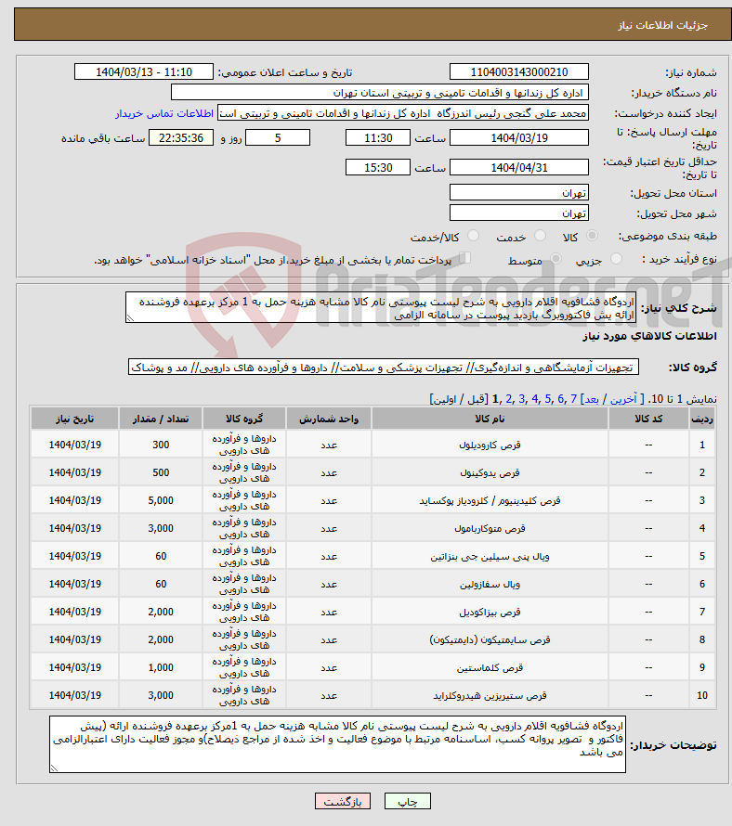
Task: Choose the جزیی purchase type radio
Action: (x=616, y=259)
